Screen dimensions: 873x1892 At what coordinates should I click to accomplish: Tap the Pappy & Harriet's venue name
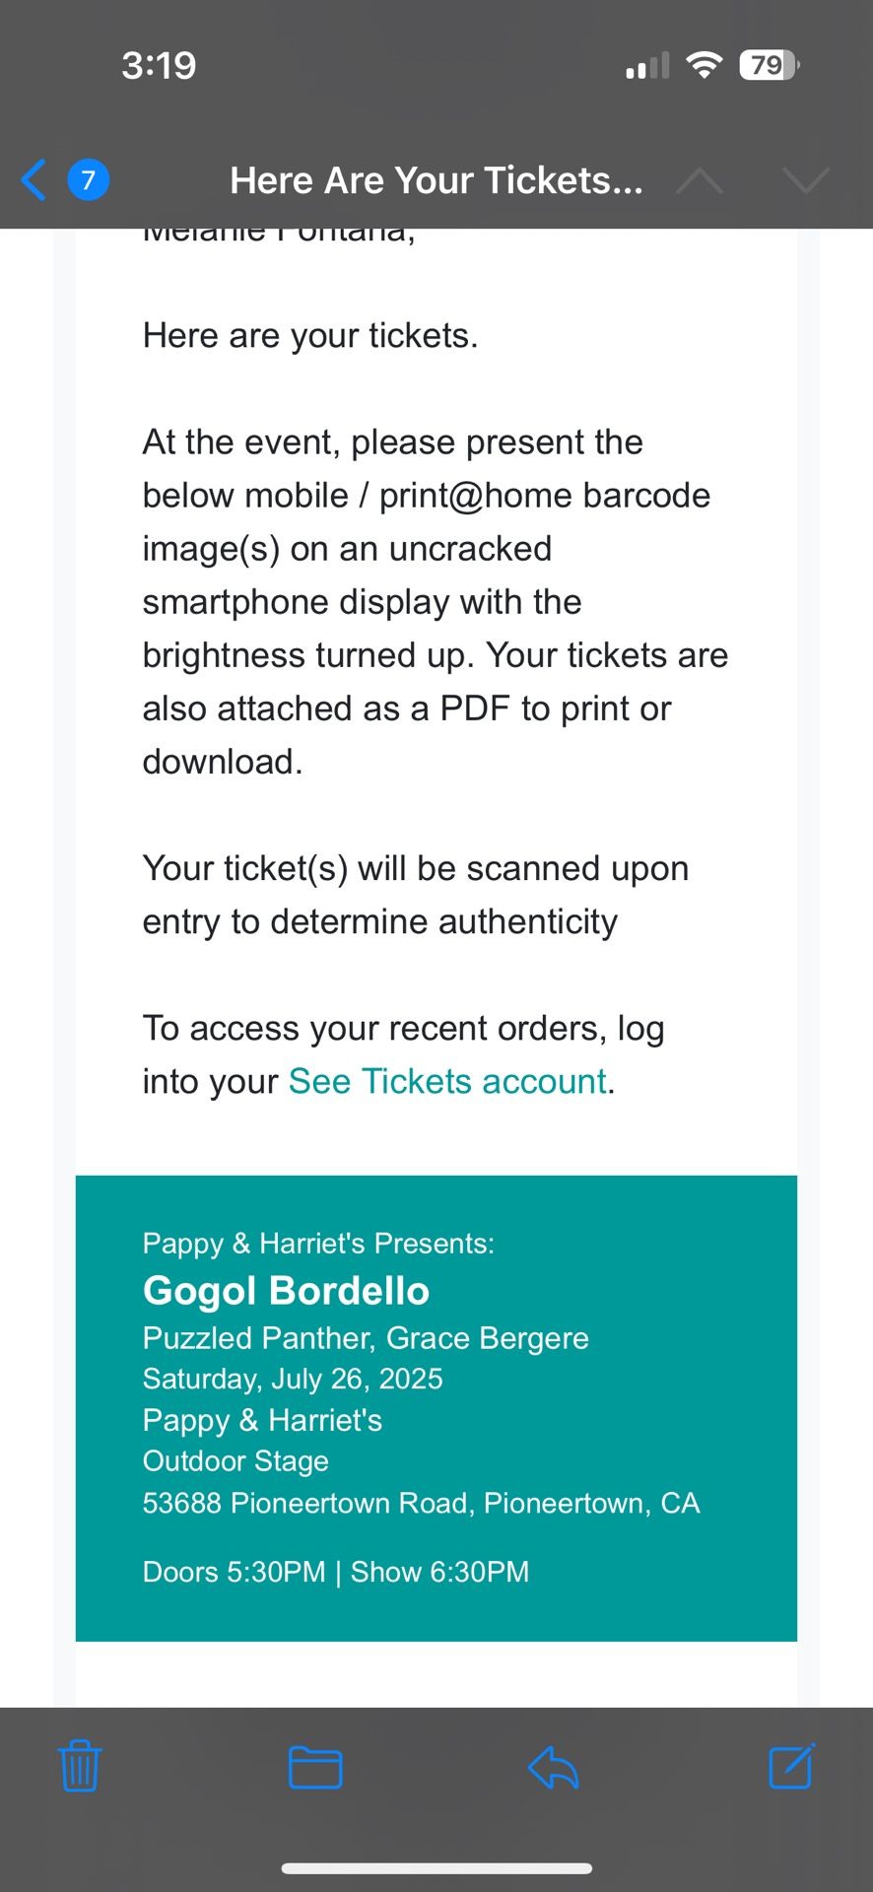click(x=262, y=1420)
